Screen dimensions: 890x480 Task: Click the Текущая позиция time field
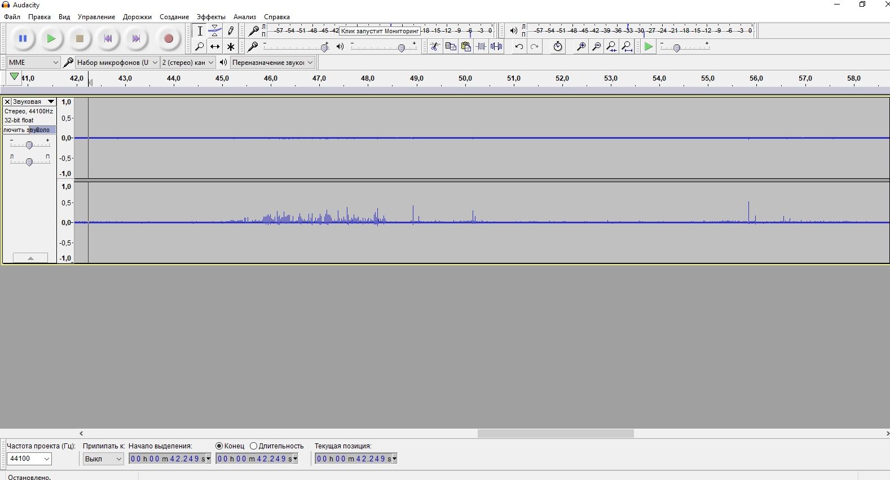[356, 459]
